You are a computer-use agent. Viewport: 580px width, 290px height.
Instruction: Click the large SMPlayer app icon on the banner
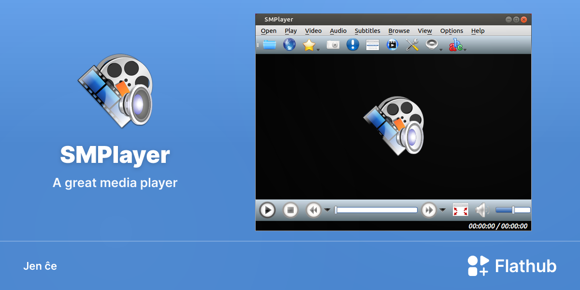coord(115,91)
